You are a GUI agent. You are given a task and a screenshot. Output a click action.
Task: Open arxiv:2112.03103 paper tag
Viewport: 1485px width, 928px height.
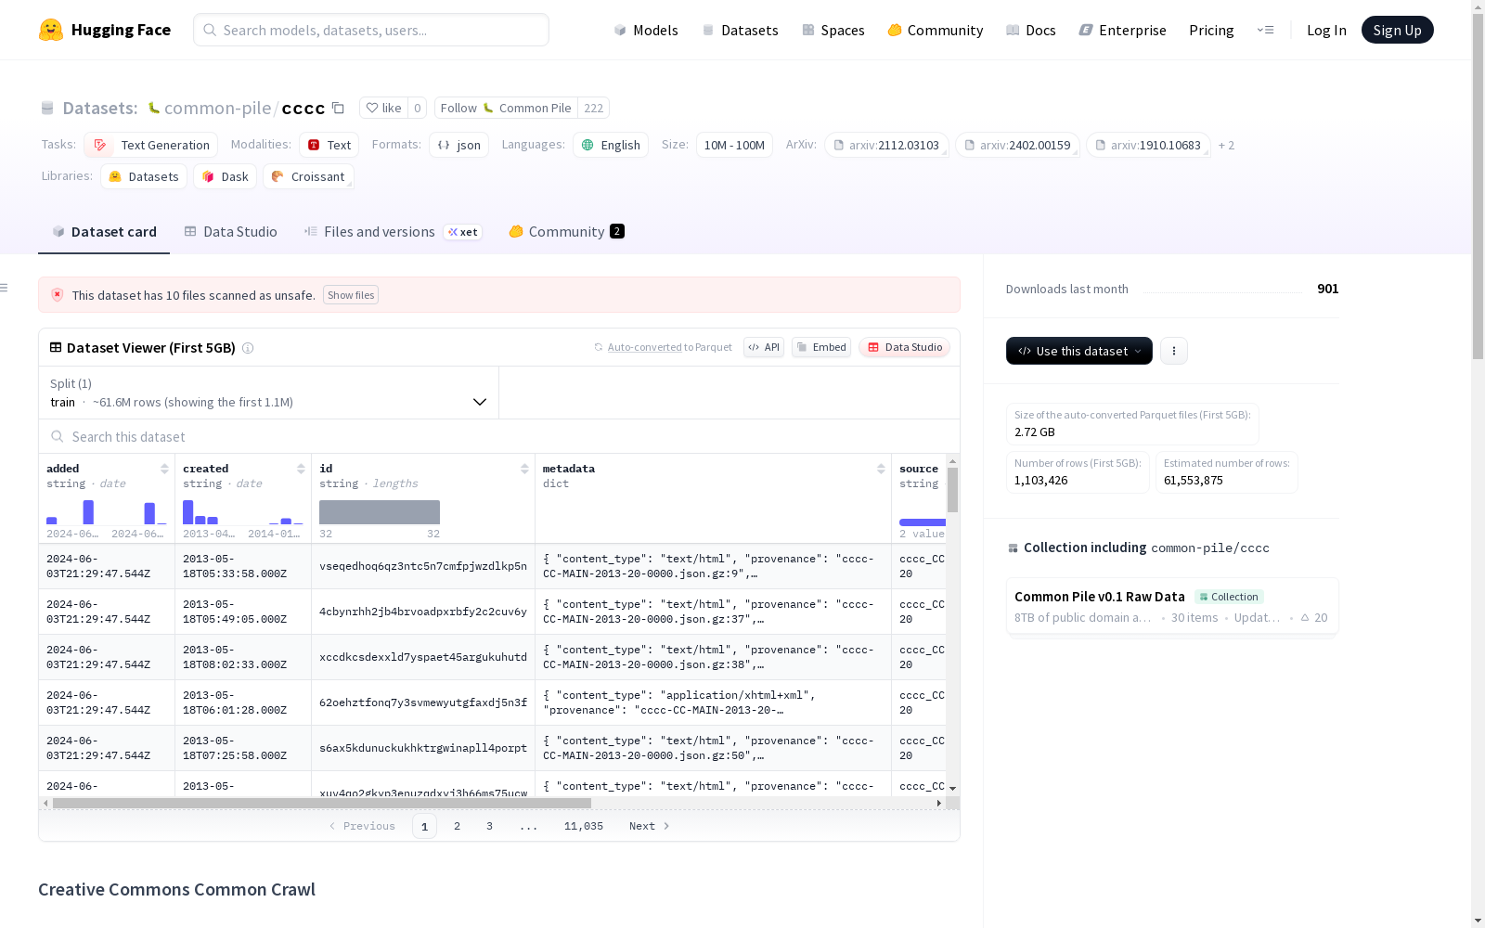click(x=886, y=145)
